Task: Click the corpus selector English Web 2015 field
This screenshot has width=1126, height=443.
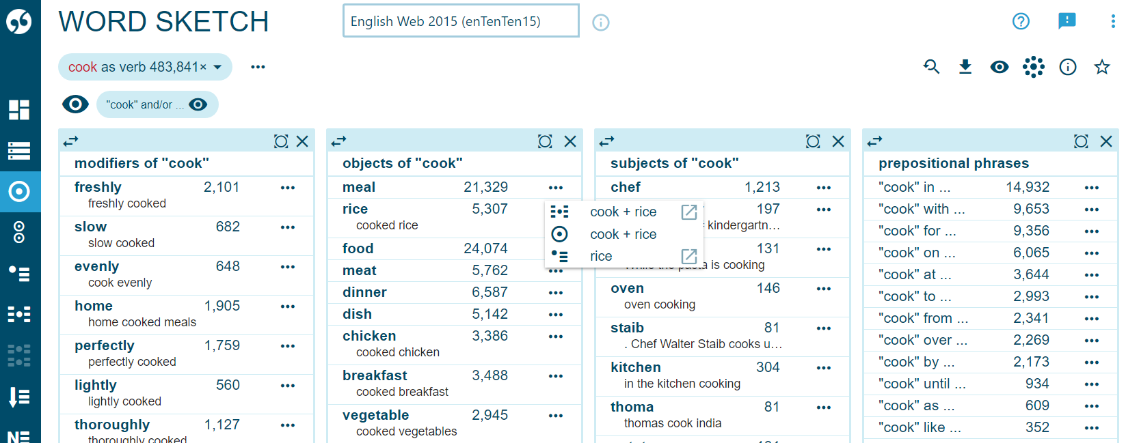Action: 461,21
